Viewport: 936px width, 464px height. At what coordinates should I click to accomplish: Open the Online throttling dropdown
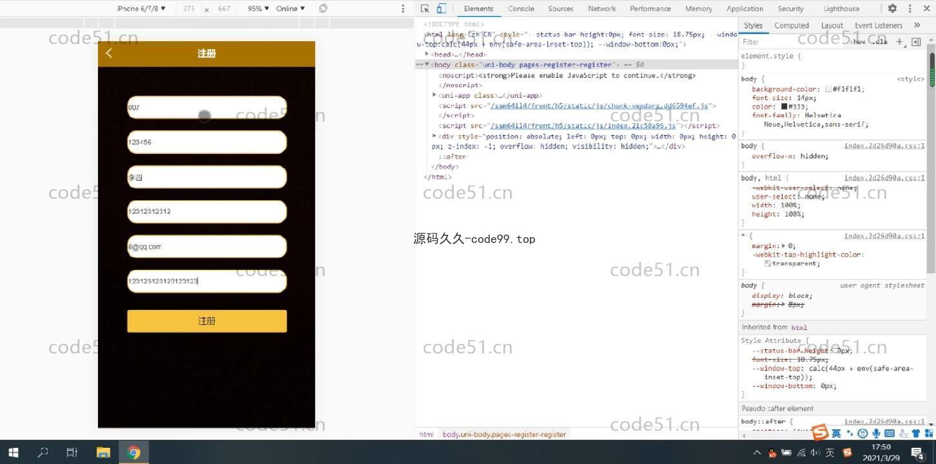[x=291, y=8]
